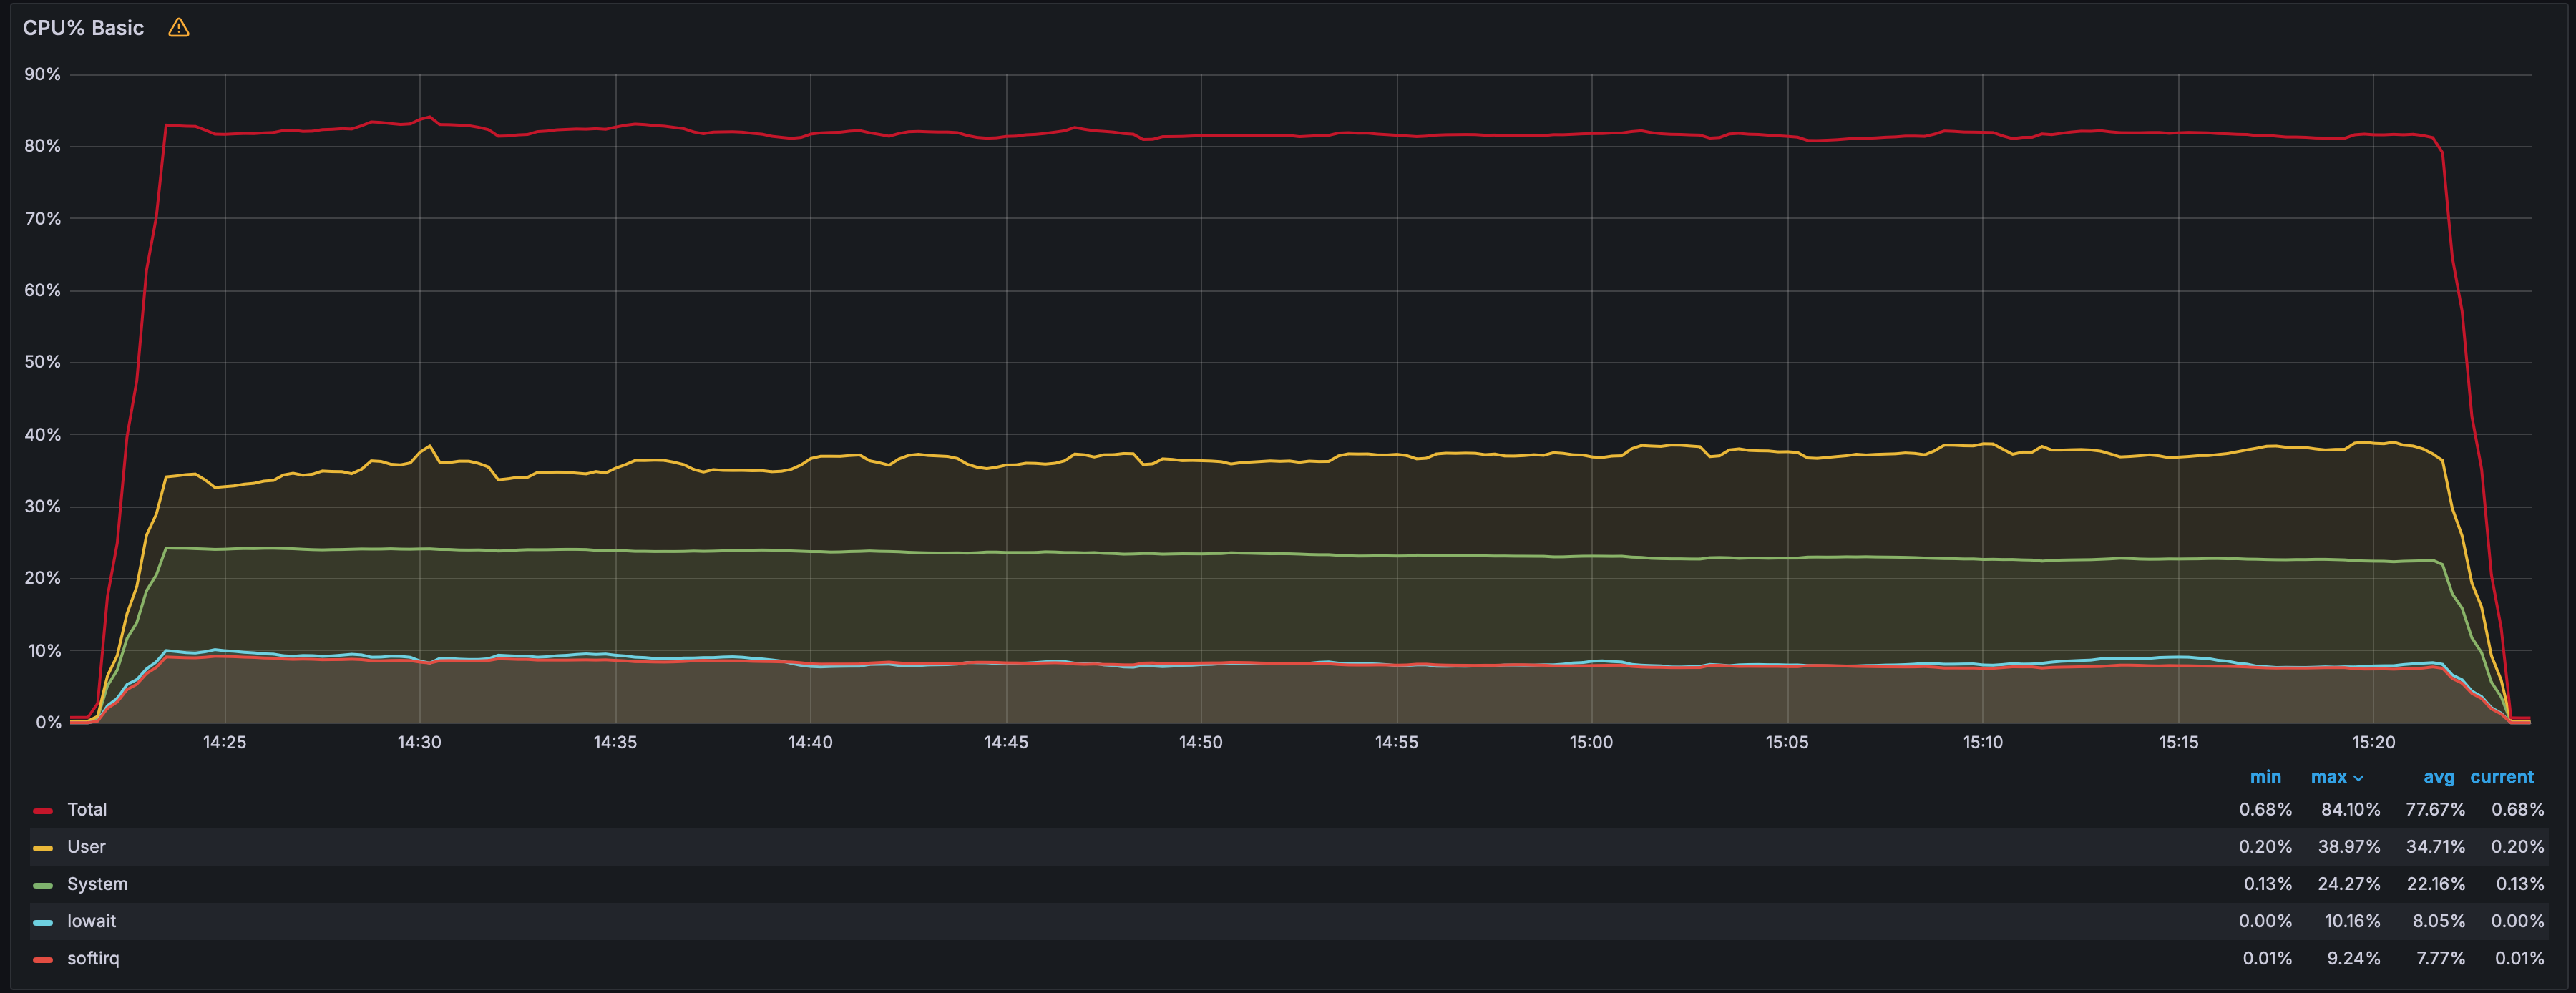The width and height of the screenshot is (2576, 993).
Task: Click the sort chevron next to max
Action: [2358, 778]
